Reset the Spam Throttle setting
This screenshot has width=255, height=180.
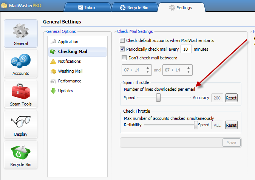click(x=231, y=98)
